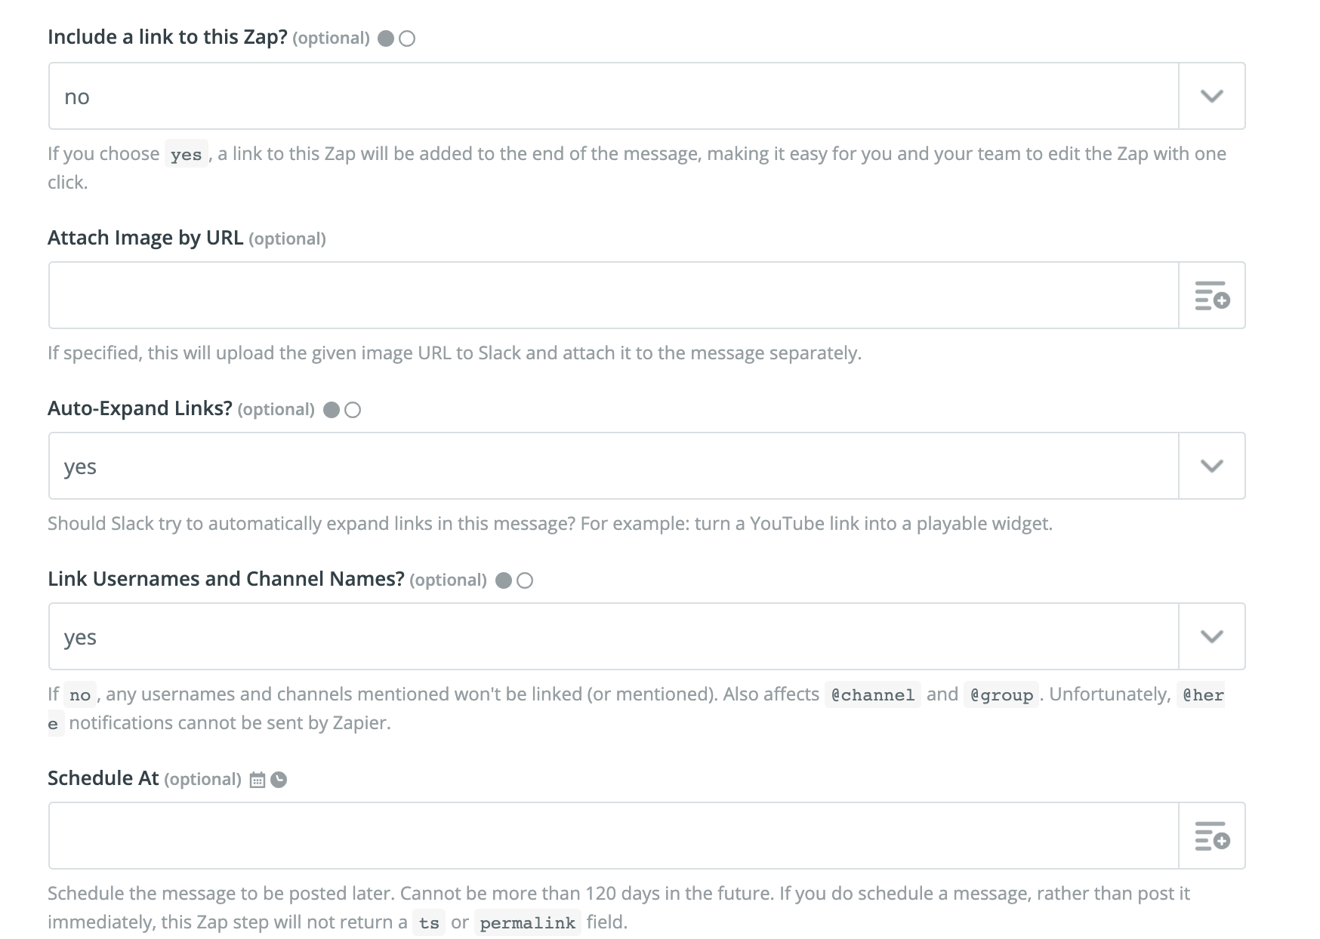Click the filled circle beside Link Usernames and Channel Names

click(x=504, y=580)
